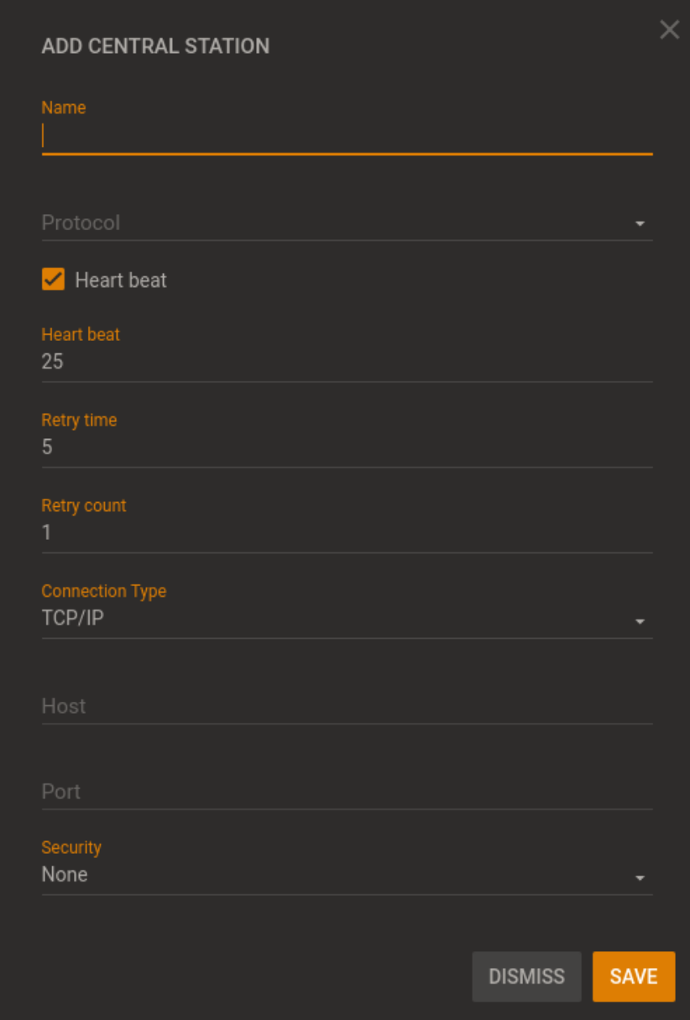690x1020 pixels.
Task: Click into the Retry count field
Action: pyautogui.click(x=336, y=532)
